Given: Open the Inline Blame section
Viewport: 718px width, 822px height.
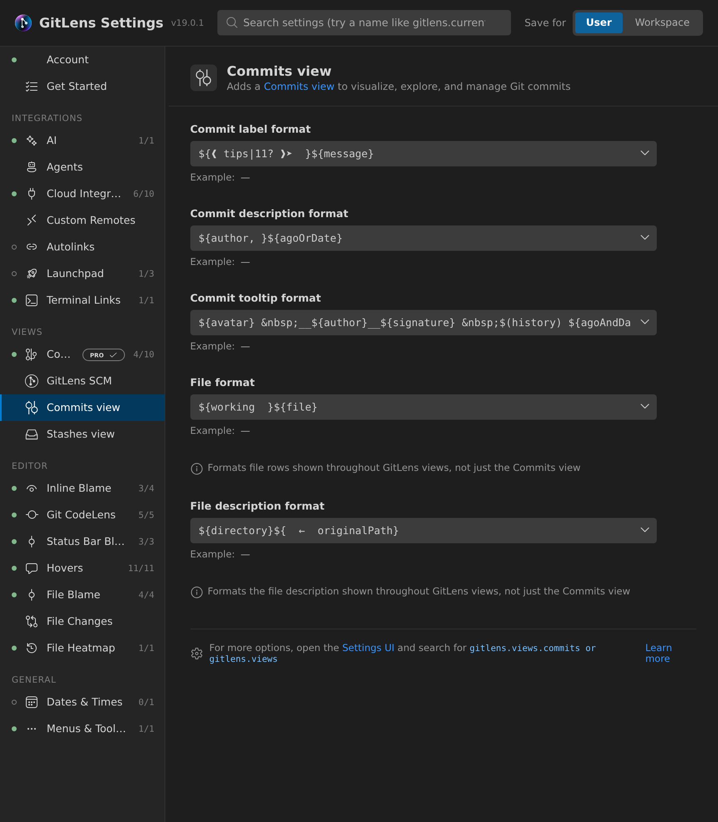Looking at the screenshot, I should click(x=82, y=488).
